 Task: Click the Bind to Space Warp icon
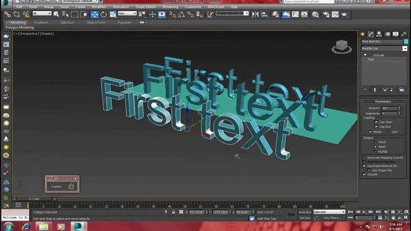click(26, 14)
